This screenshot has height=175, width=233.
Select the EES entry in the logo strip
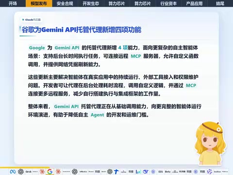[x=161, y=172]
